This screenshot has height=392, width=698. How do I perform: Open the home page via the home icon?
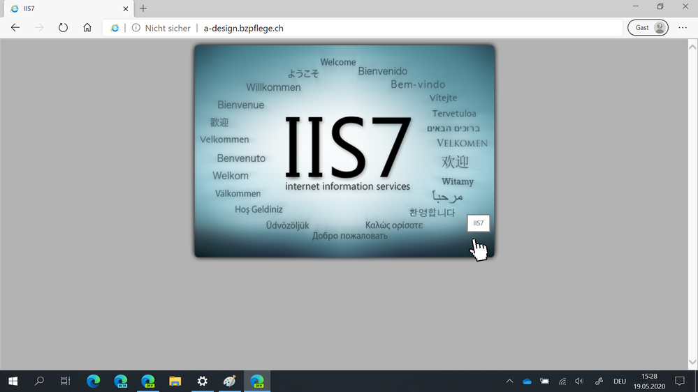click(x=87, y=28)
